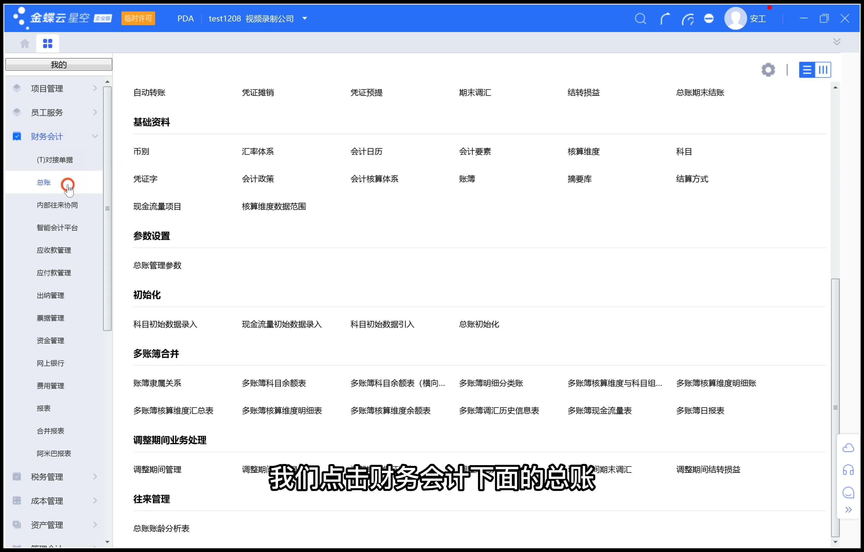Click the 税务管理 module icon
864x552 pixels.
click(x=17, y=477)
